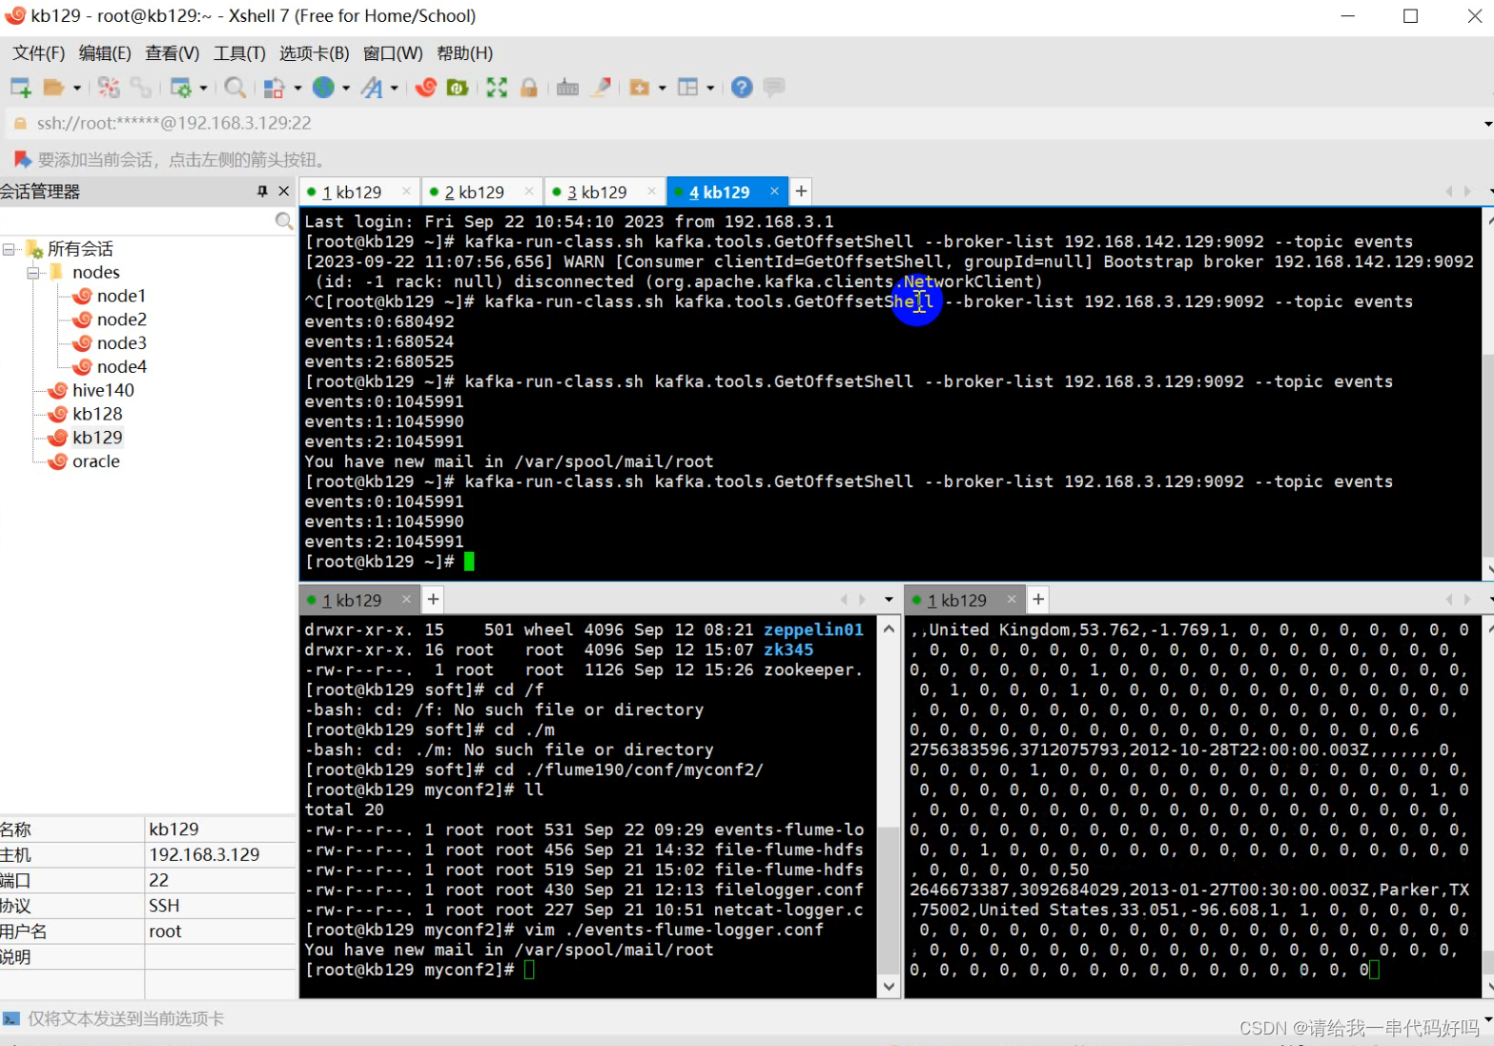Click the New Session toolbar icon
Screen dimensions: 1494x1046
tap(21, 88)
